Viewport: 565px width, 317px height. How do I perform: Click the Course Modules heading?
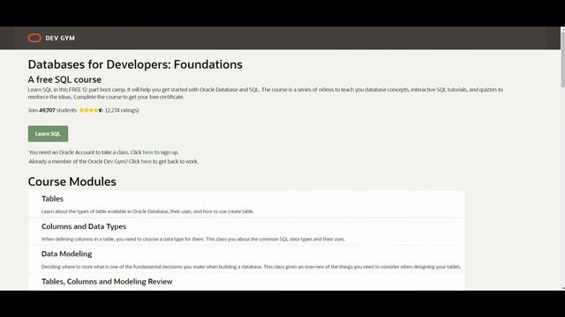[72, 181]
